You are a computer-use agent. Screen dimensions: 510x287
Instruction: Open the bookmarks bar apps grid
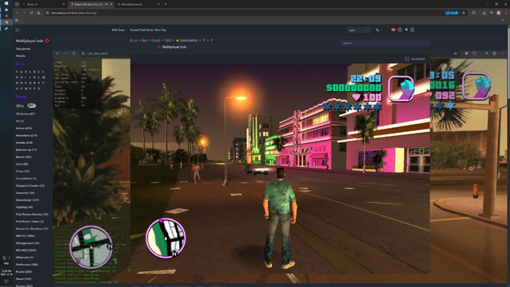click(17, 20)
